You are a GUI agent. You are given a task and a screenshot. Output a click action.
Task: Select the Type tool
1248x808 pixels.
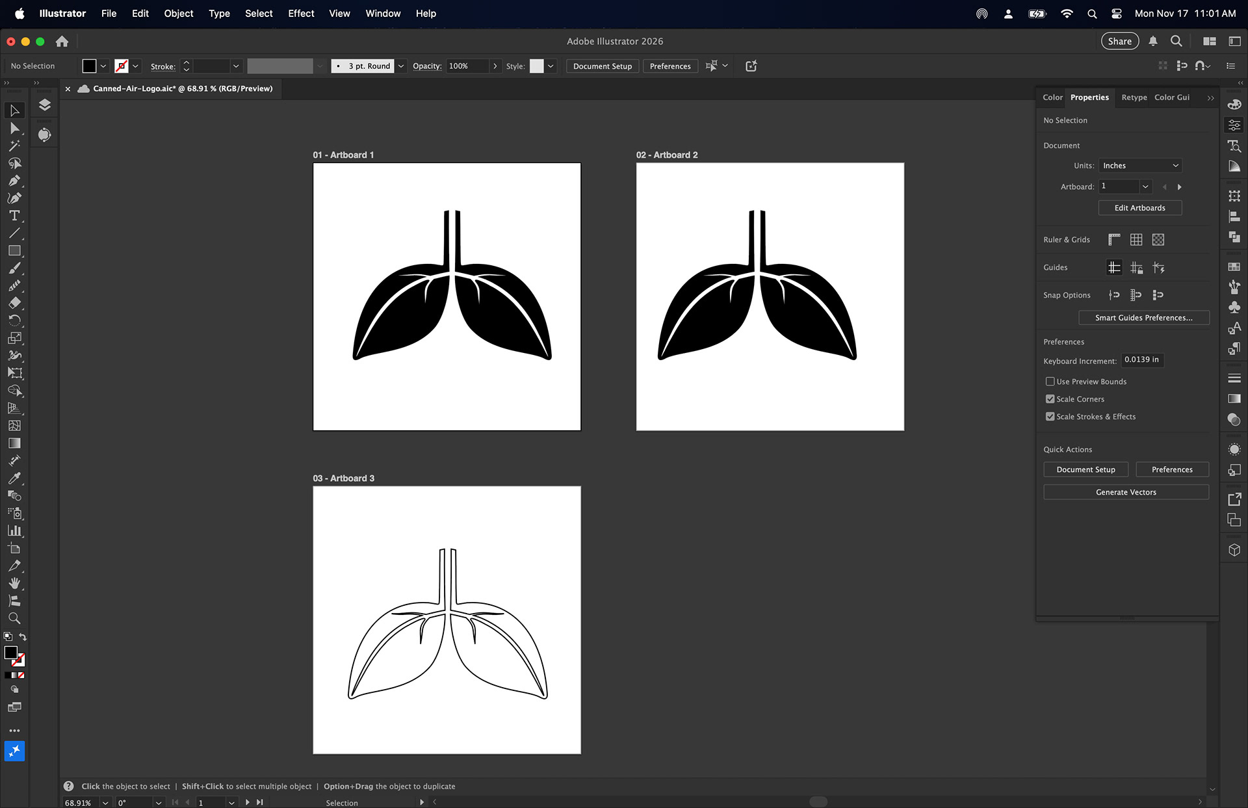(14, 216)
